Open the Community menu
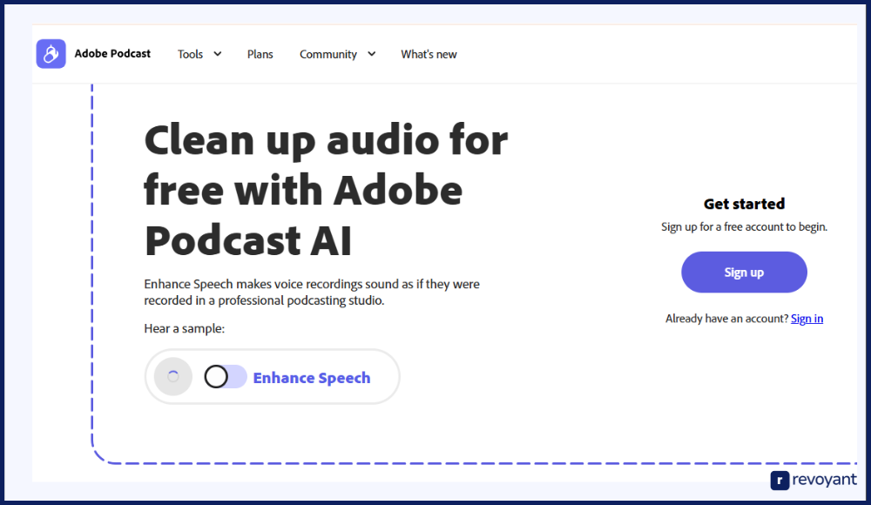 click(327, 55)
